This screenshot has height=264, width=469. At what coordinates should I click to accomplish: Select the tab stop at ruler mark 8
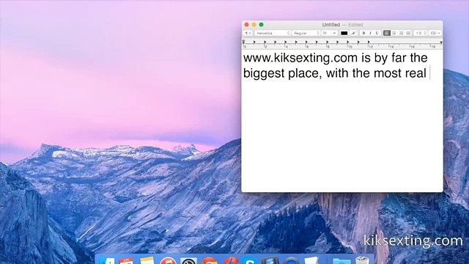click(x=328, y=43)
